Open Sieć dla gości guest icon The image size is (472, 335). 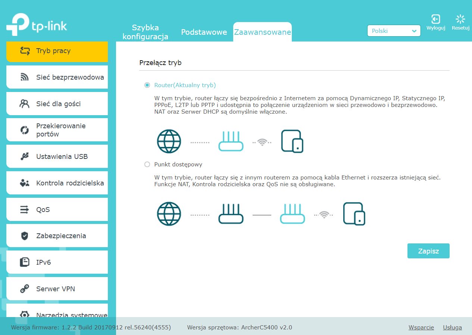[x=25, y=104]
